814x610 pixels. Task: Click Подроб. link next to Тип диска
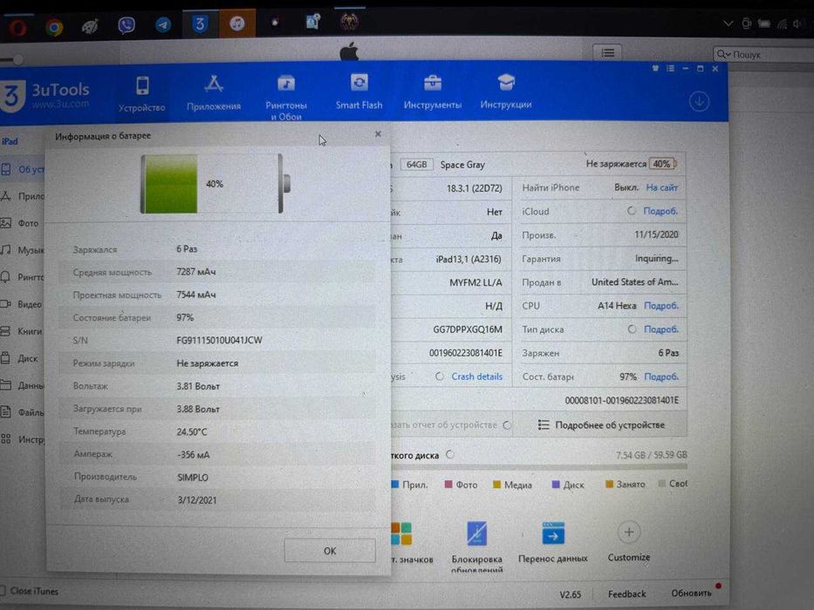(660, 329)
